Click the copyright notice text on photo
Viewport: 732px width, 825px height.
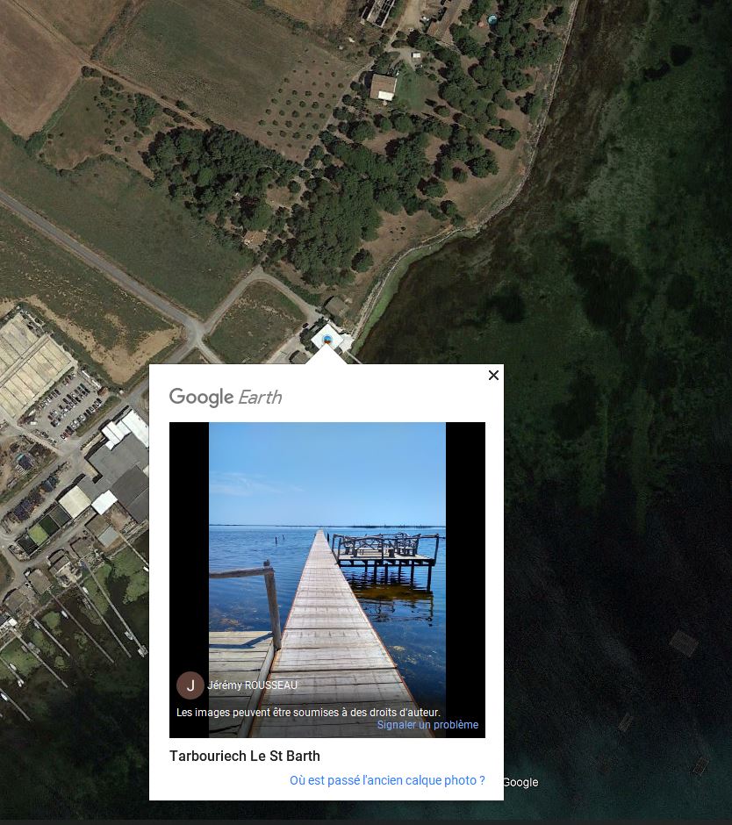(x=308, y=712)
